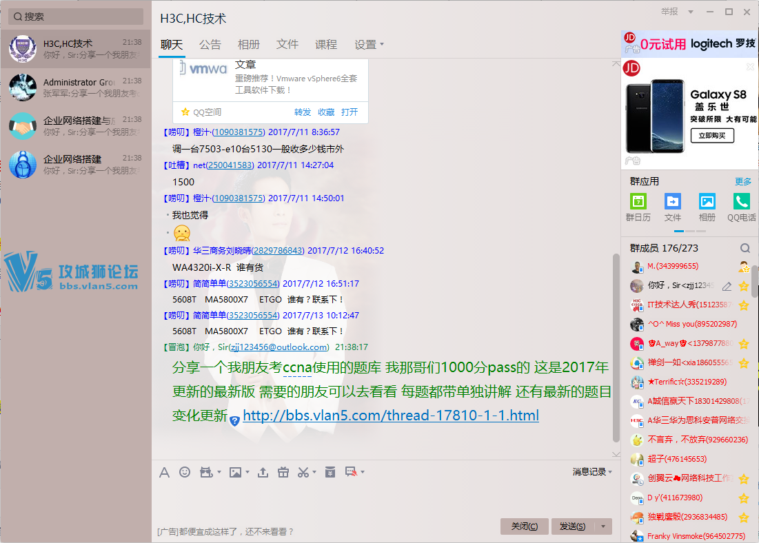Click into the message typing area

point(386,498)
